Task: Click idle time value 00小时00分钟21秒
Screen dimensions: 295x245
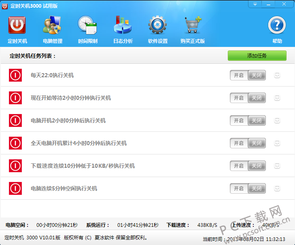Action: pos(57,225)
